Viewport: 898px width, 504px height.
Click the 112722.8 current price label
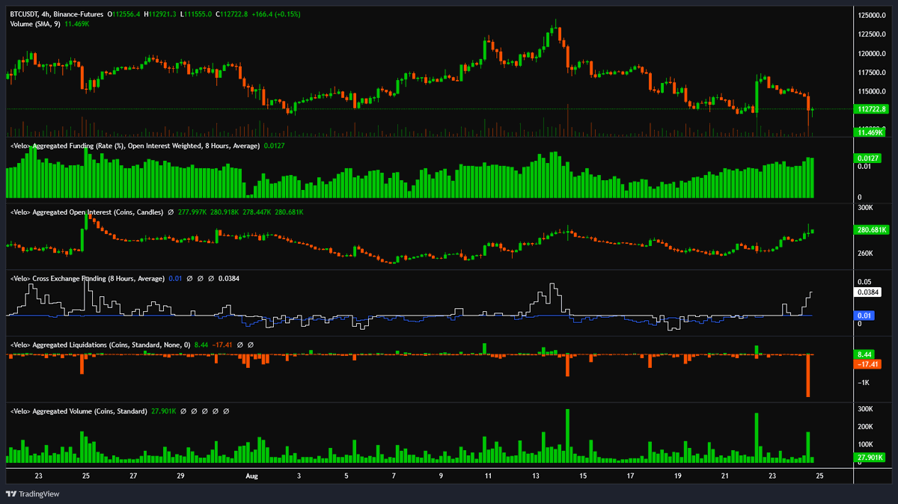pos(870,109)
